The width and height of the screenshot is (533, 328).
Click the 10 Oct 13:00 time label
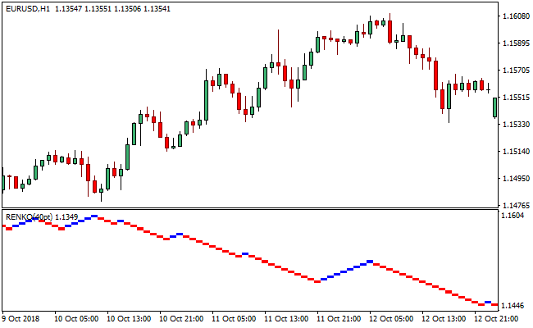point(130,319)
